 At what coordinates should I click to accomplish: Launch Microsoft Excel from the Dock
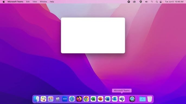[93, 99]
